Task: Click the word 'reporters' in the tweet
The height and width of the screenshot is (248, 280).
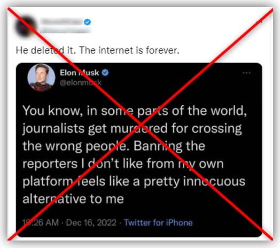Action: [x=50, y=165]
